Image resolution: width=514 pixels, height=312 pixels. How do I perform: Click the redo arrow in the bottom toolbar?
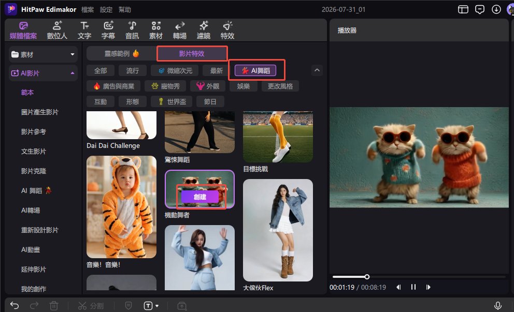coord(34,305)
